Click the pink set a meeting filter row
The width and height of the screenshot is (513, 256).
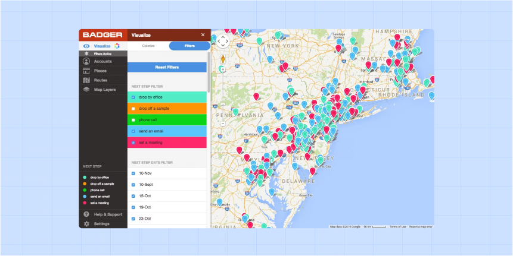click(x=167, y=143)
